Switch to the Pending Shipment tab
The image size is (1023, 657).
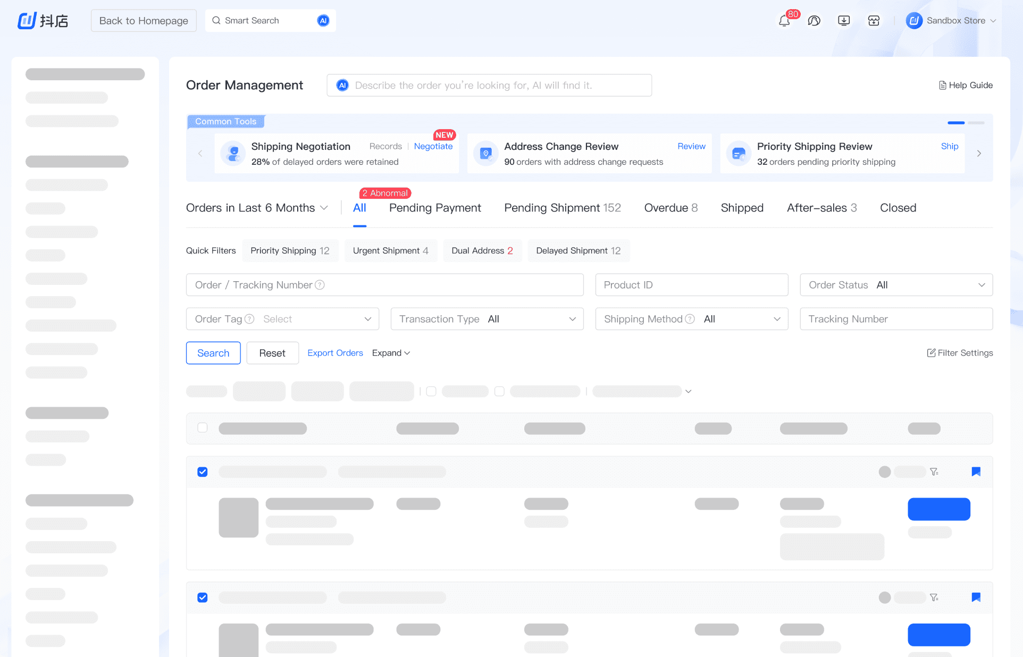[562, 208]
